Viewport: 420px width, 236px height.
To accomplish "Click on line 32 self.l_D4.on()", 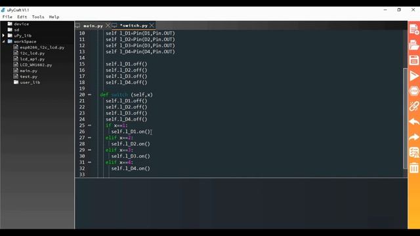I will point(131,168).
